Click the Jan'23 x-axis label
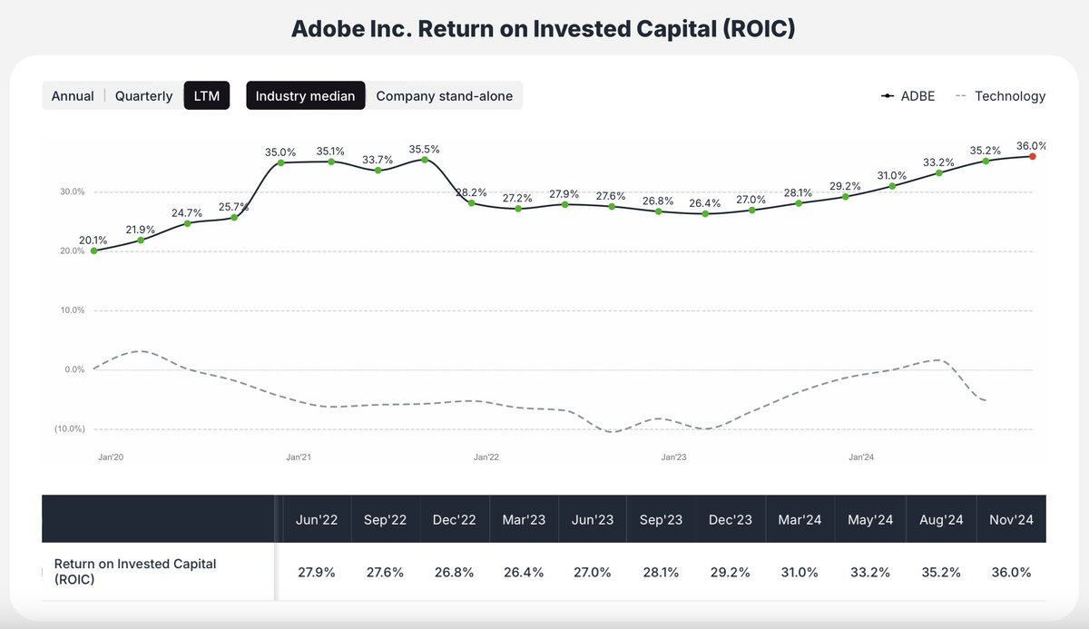The width and height of the screenshot is (1089, 629). (x=673, y=457)
